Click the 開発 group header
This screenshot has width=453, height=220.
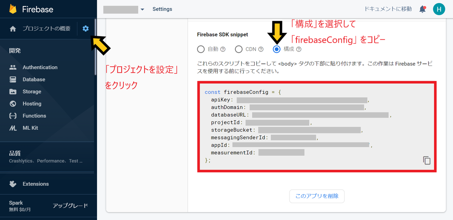(x=15, y=50)
